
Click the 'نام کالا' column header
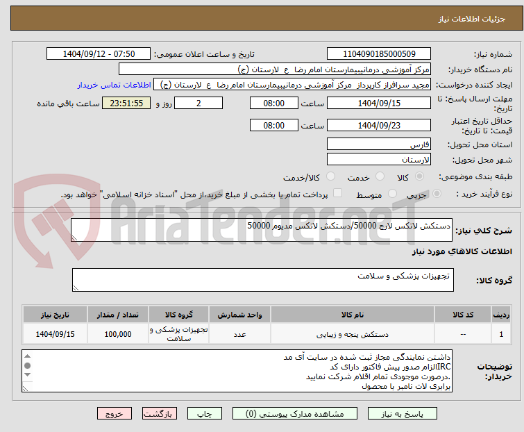click(x=353, y=315)
